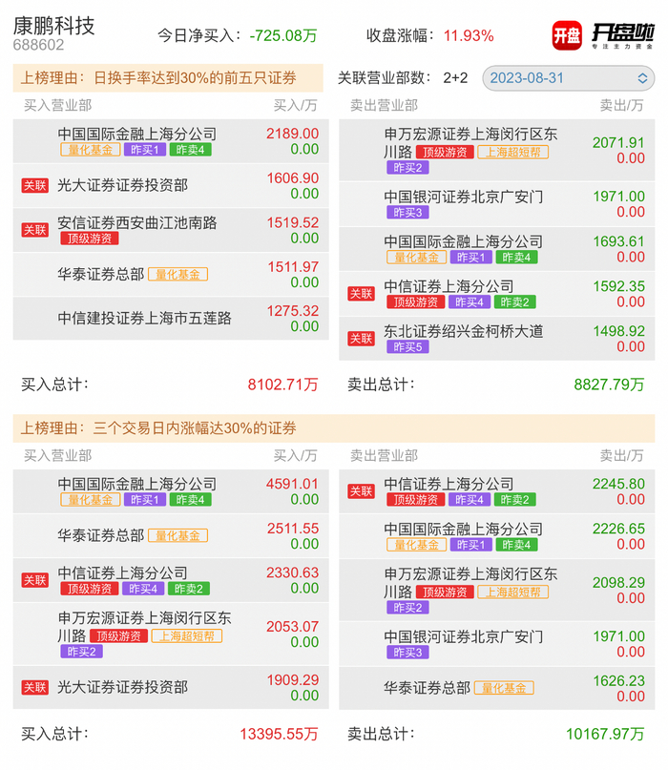The width and height of the screenshot is (668, 770).
Task: Click buy total 13395.55万
Action: click(x=279, y=734)
